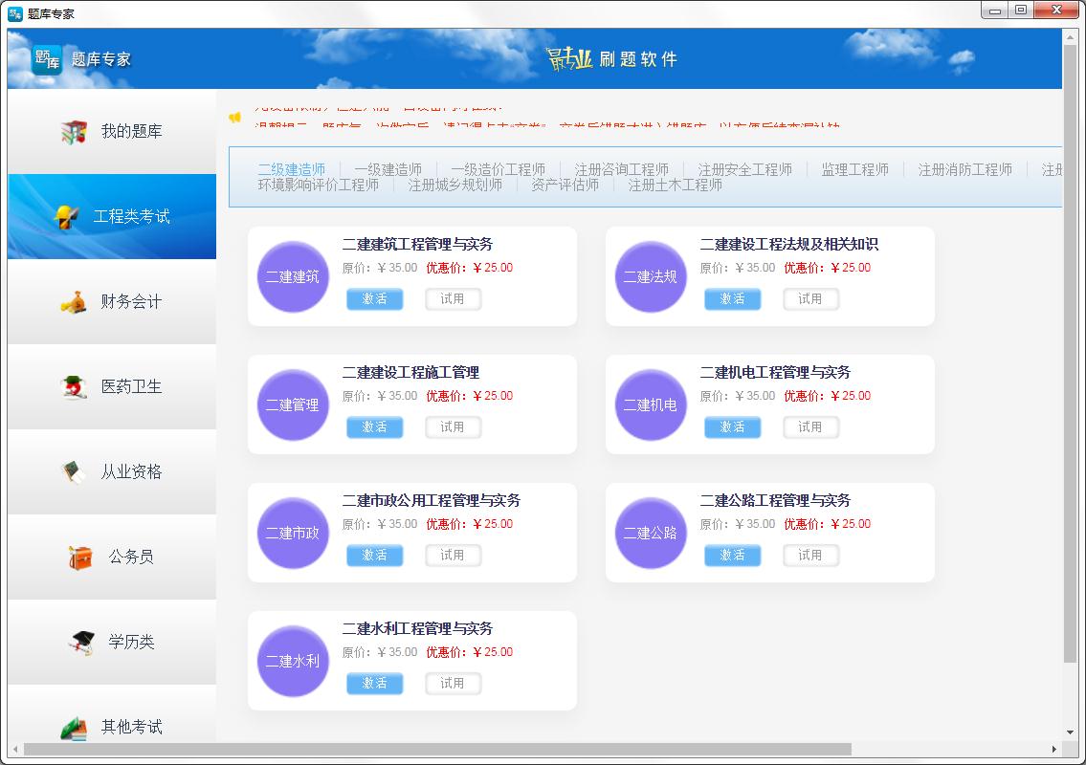The height and width of the screenshot is (765, 1086).
Task: Switch to the 监理工程师 tab
Action: tap(854, 169)
